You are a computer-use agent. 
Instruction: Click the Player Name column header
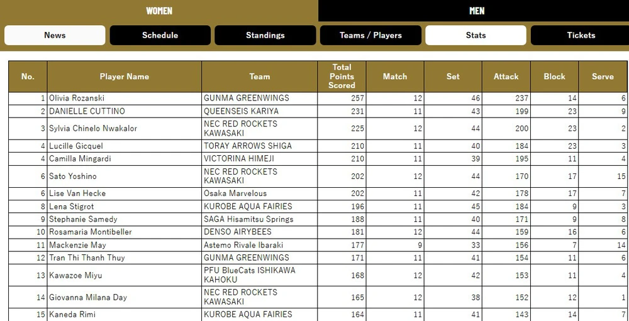tap(124, 77)
